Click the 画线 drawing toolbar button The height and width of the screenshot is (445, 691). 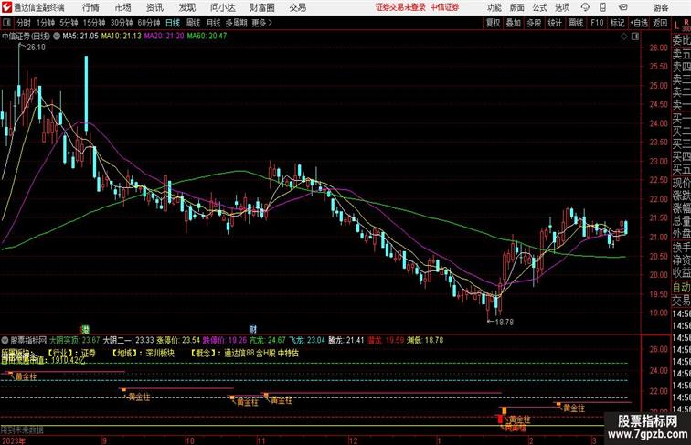[576, 23]
